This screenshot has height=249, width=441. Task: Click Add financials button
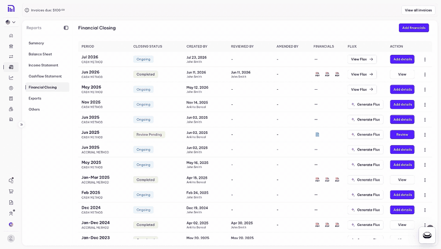coord(414,28)
